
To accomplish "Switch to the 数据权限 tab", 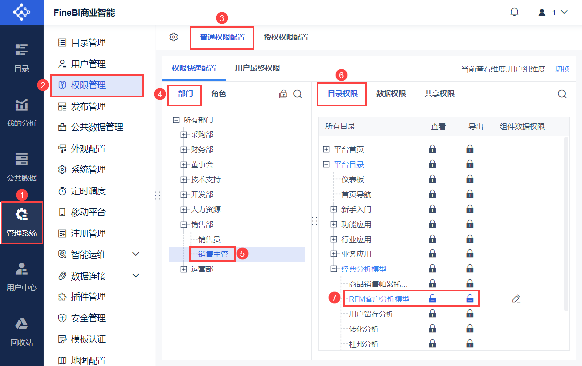I will [x=391, y=94].
